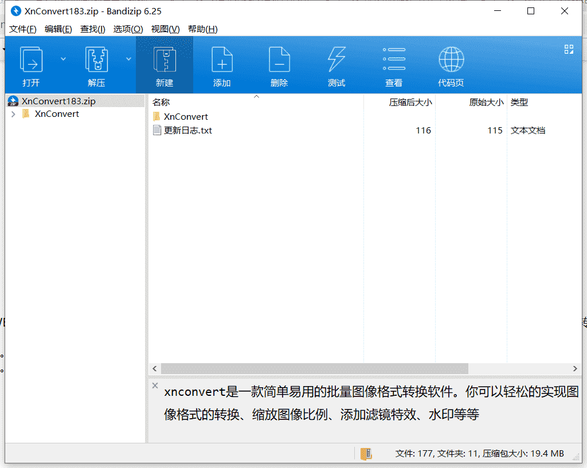Open the 编辑(E) menu
The image size is (587, 468).
(58, 29)
